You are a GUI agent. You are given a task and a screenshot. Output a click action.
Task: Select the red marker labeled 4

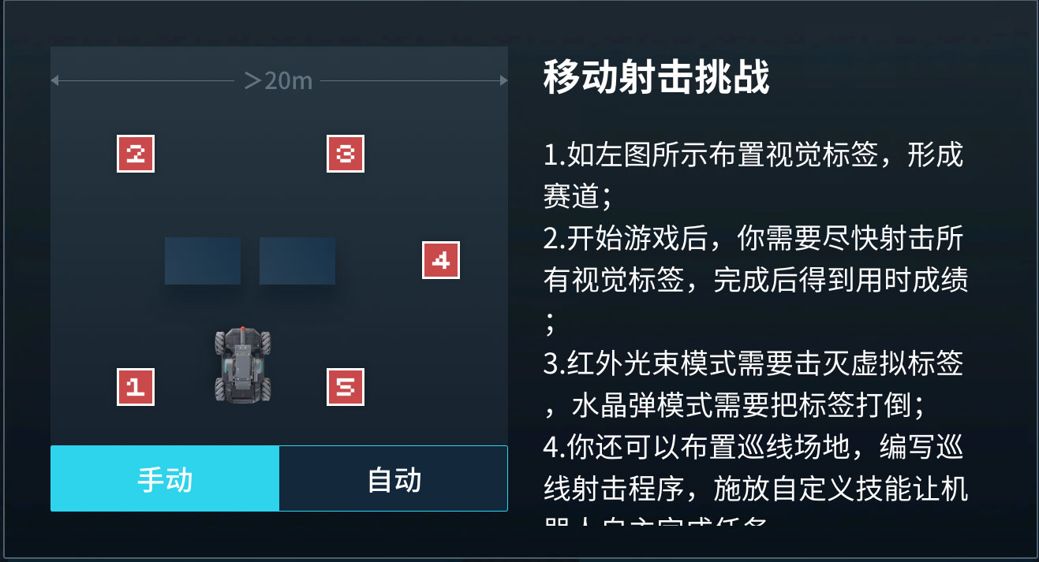(x=440, y=260)
